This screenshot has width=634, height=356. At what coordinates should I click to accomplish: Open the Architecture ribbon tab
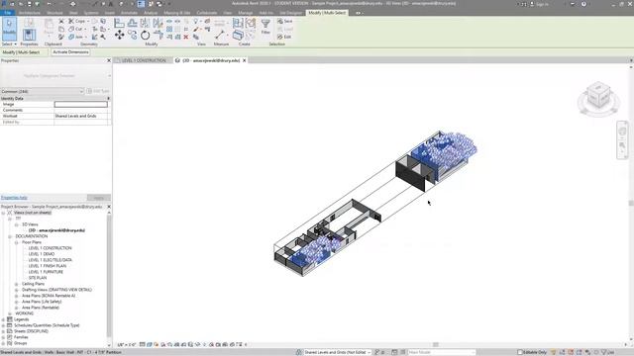click(30, 13)
